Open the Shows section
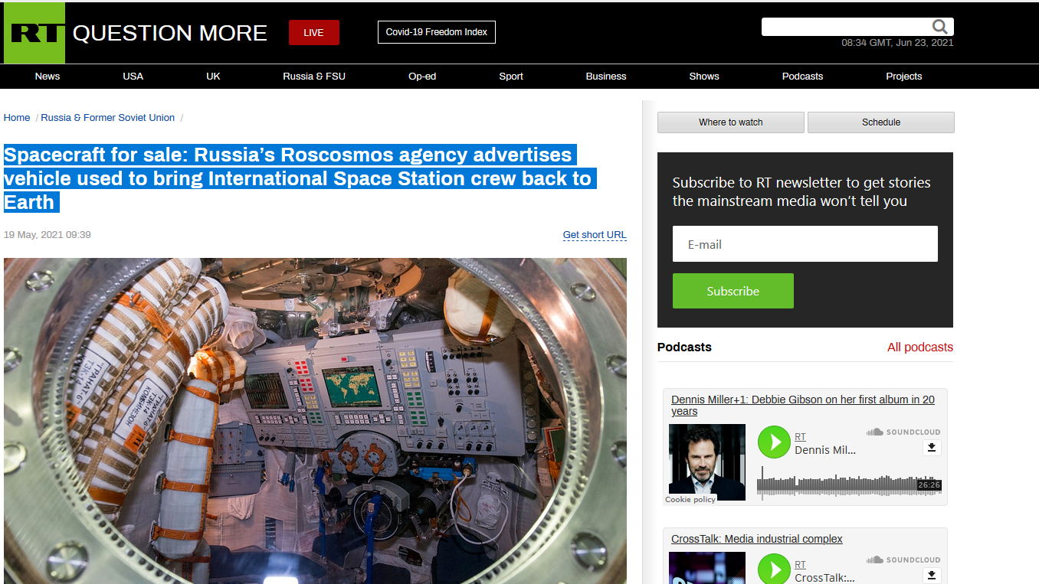The image size is (1039, 584). 704,77
